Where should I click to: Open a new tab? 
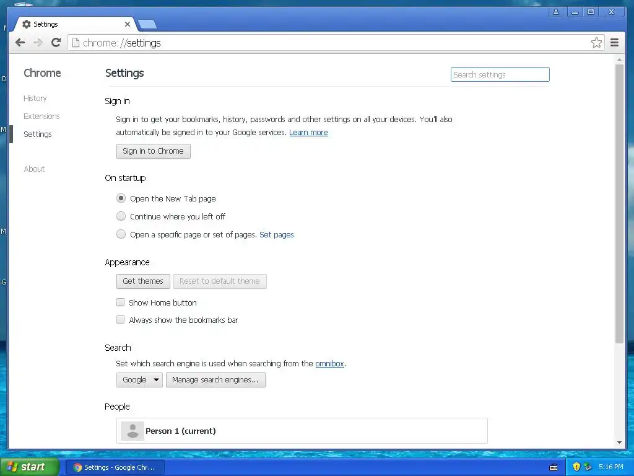pyautogui.click(x=147, y=25)
